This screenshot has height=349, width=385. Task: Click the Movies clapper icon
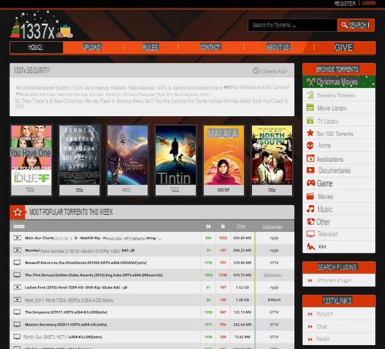(310, 196)
